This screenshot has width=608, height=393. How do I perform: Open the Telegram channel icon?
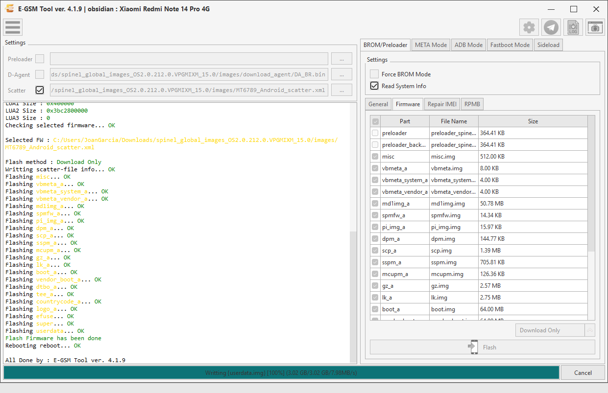tap(552, 27)
